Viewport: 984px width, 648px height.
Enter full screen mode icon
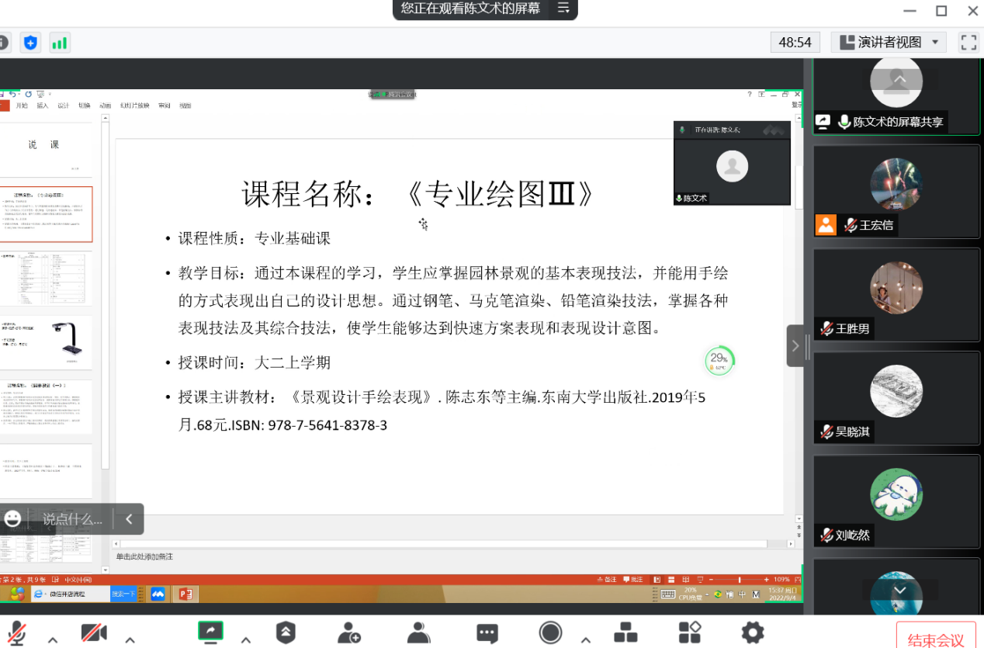pyautogui.click(x=968, y=43)
